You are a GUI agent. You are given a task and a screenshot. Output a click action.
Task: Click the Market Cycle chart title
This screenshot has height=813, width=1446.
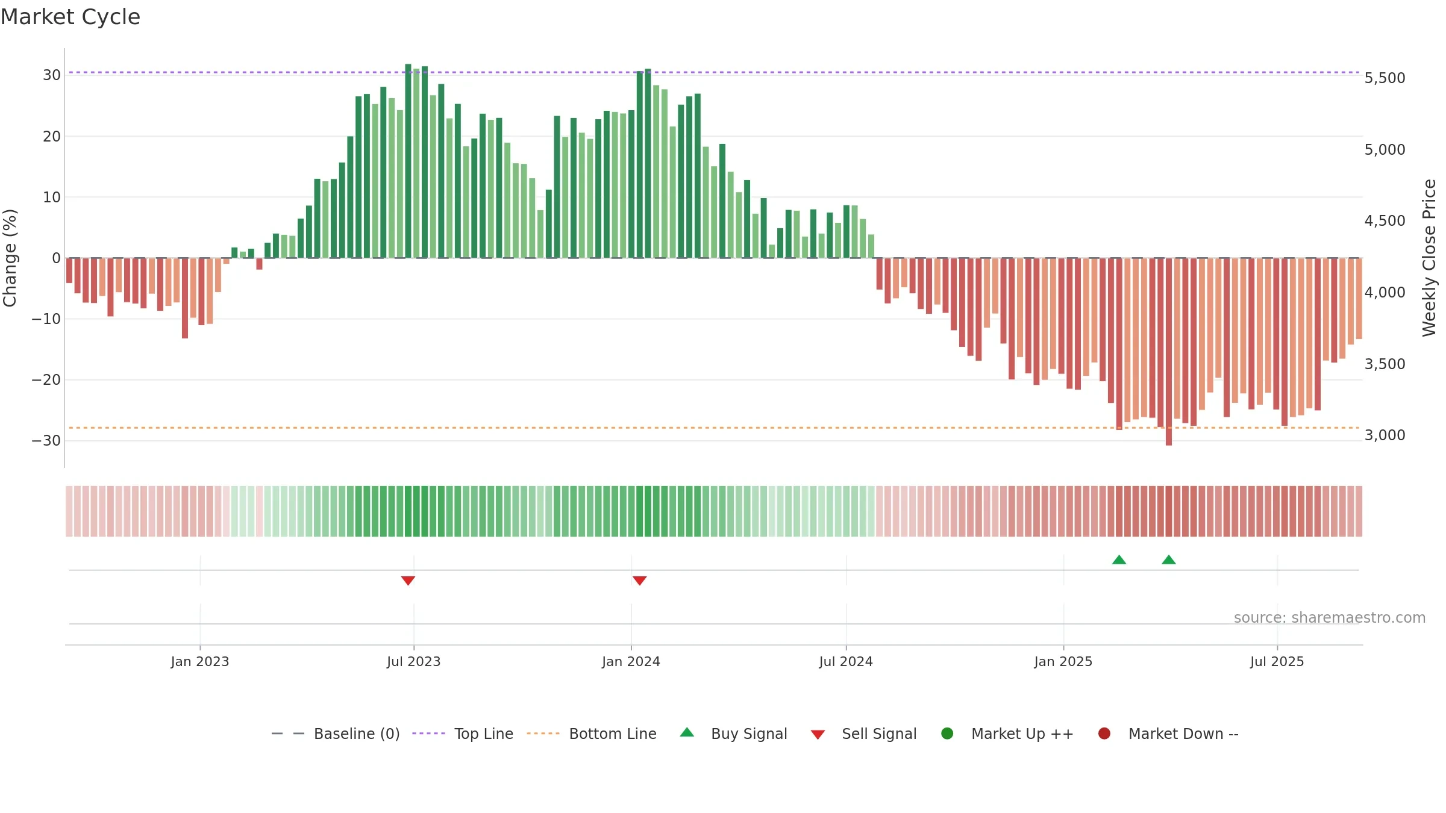point(70,17)
